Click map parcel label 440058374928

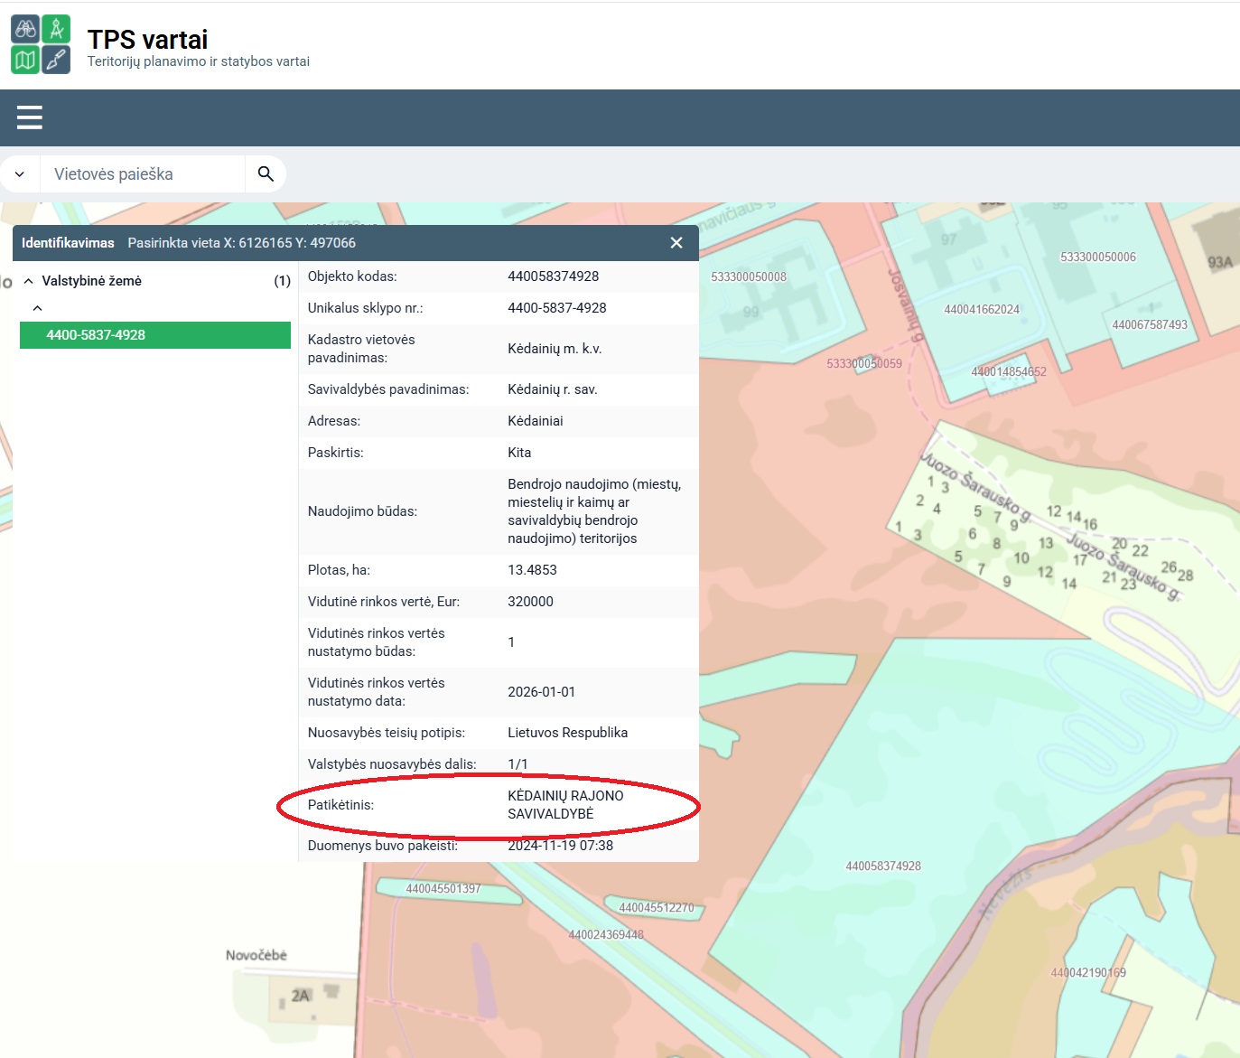883,866
